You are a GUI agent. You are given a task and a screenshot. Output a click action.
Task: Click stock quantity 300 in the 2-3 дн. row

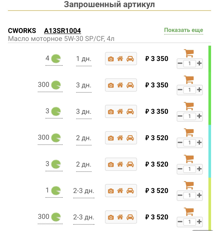coord(44,217)
